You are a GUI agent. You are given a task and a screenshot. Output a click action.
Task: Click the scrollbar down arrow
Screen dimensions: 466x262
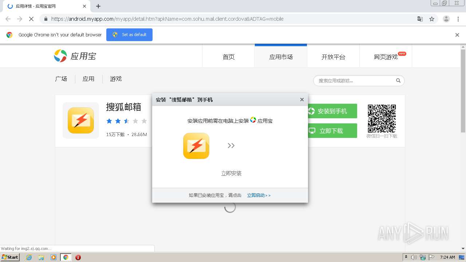(463, 249)
